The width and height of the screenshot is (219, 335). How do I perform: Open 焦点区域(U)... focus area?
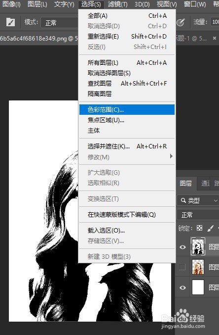(127, 120)
